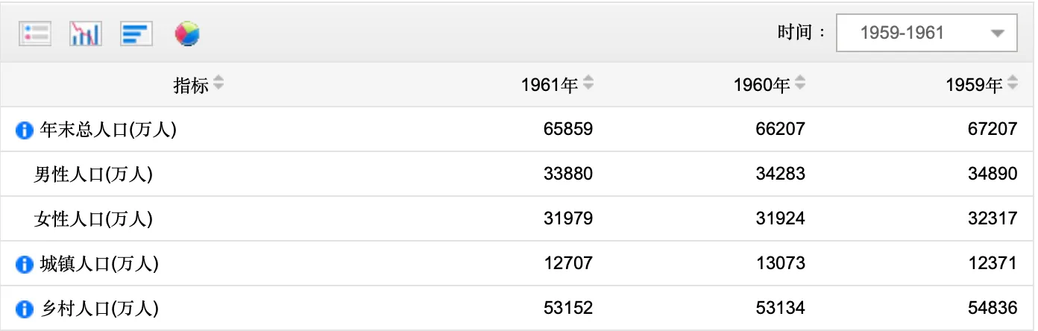This screenshot has height=331, width=1038.
Task: Select the 男性人口(万人) row label
Action: (x=93, y=174)
